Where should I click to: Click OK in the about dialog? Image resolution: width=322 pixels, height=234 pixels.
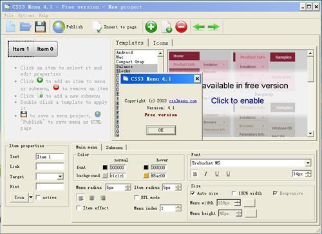click(161, 130)
